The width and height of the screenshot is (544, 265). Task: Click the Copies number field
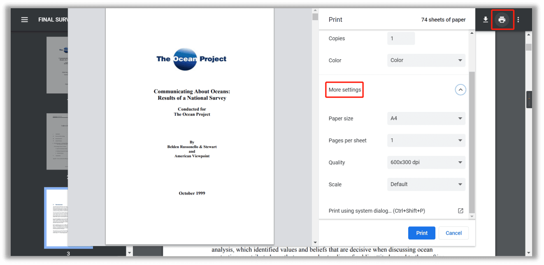coord(401,38)
